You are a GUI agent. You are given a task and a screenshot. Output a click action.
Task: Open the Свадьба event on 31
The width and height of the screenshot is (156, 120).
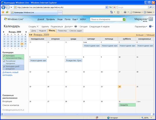click(127, 105)
